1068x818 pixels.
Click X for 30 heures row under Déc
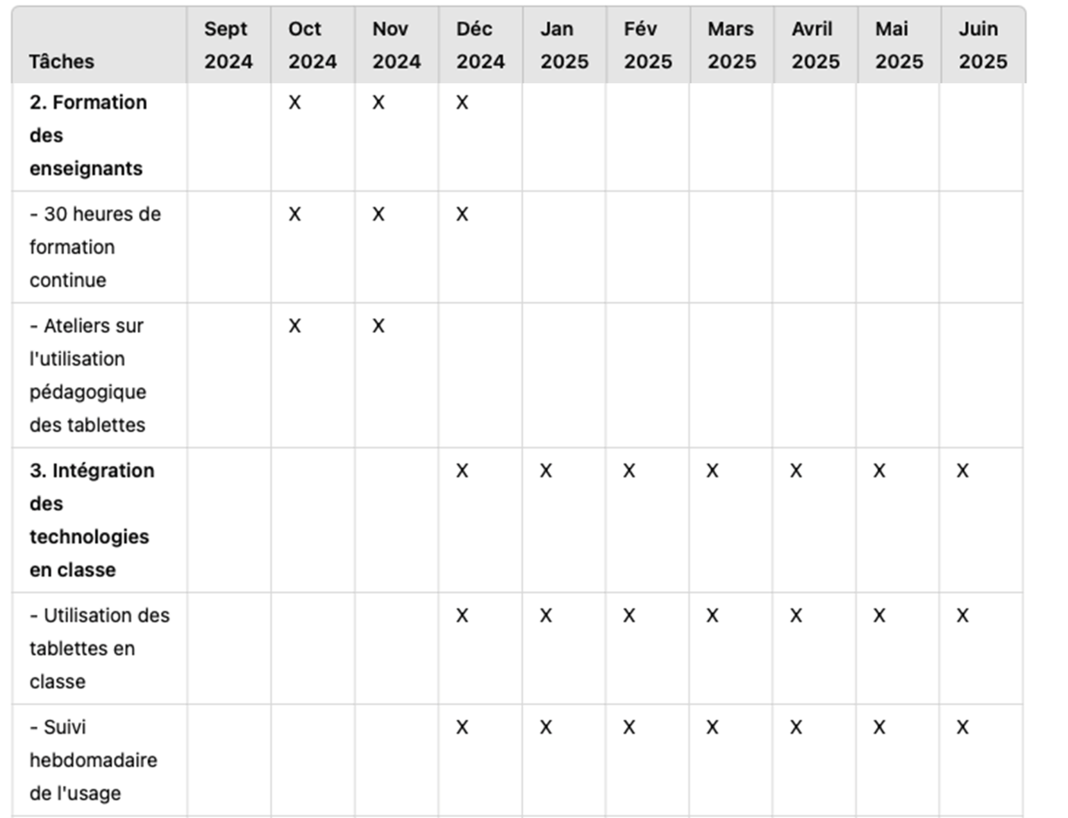(x=462, y=214)
